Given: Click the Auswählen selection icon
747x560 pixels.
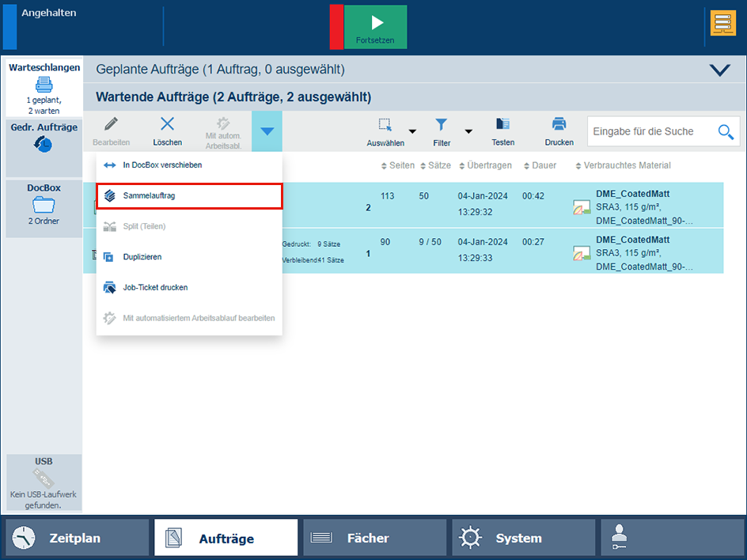Looking at the screenshot, I should coord(385,125).
